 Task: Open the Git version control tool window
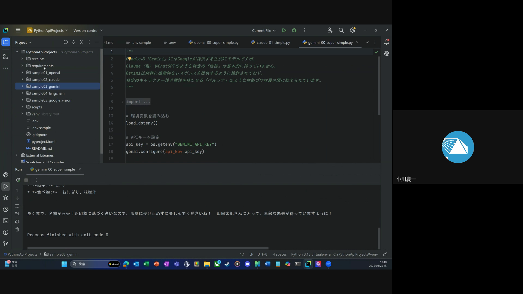point(5,244)
